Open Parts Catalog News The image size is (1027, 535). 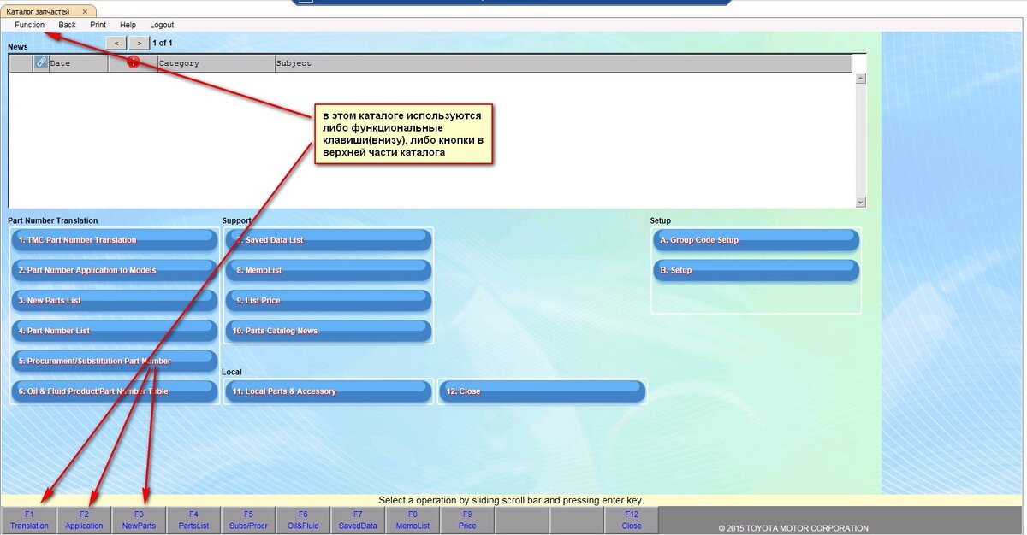click(328, 331)
